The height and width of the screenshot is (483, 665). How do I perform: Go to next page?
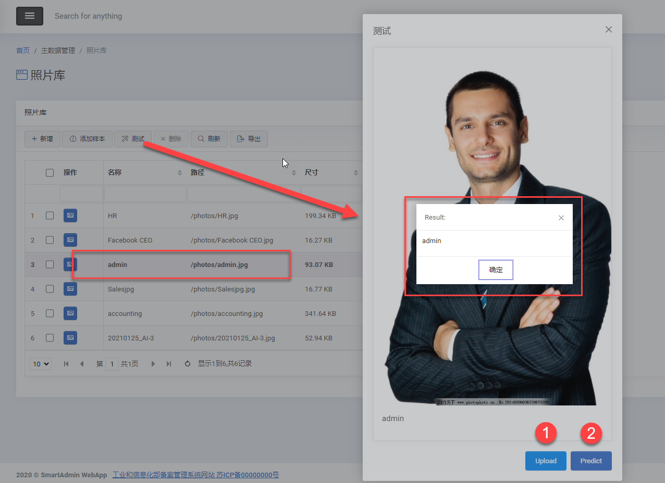point(153,364)
